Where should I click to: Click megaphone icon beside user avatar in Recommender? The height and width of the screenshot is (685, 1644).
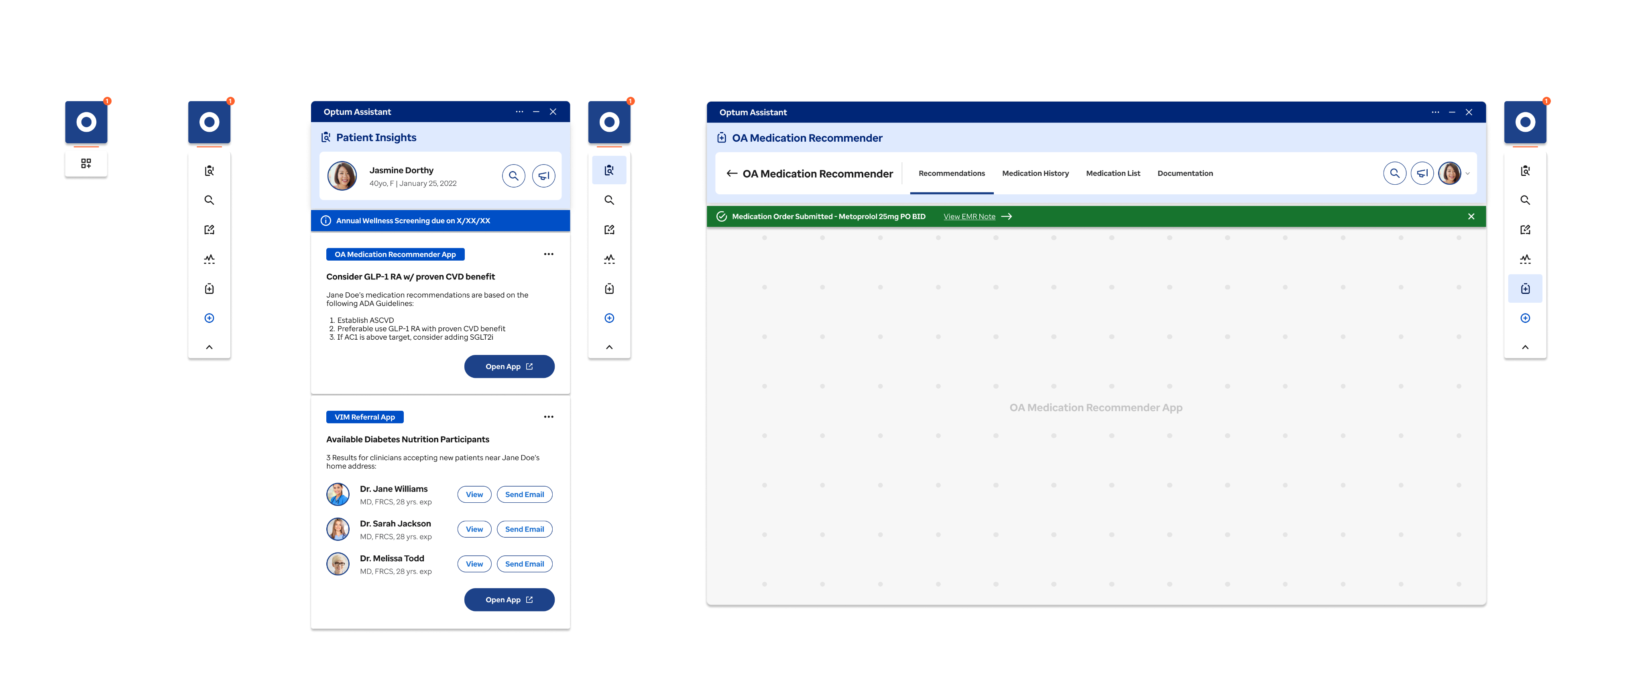(1422, 173)
